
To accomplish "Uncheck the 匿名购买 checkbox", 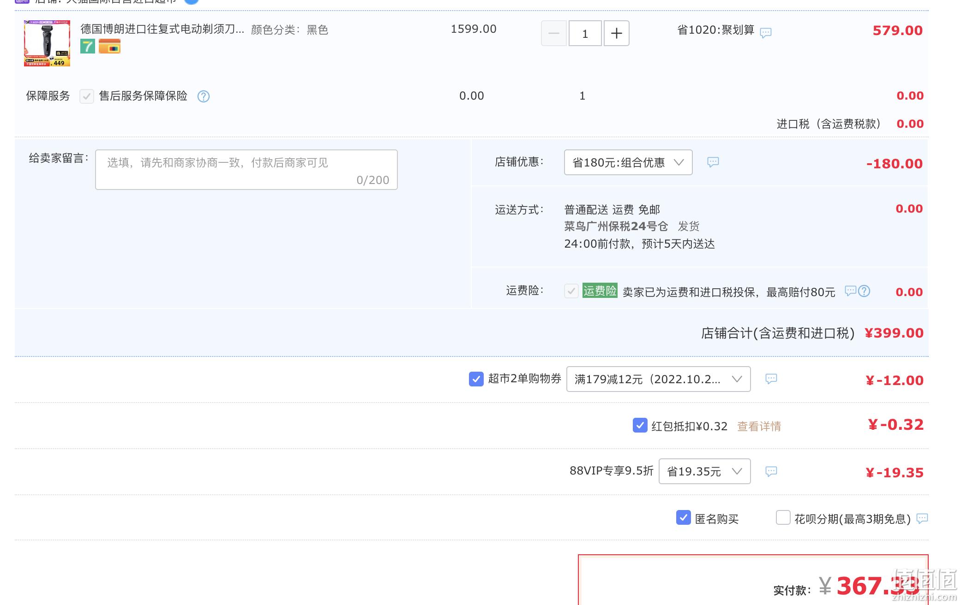I will pos(684,517).
